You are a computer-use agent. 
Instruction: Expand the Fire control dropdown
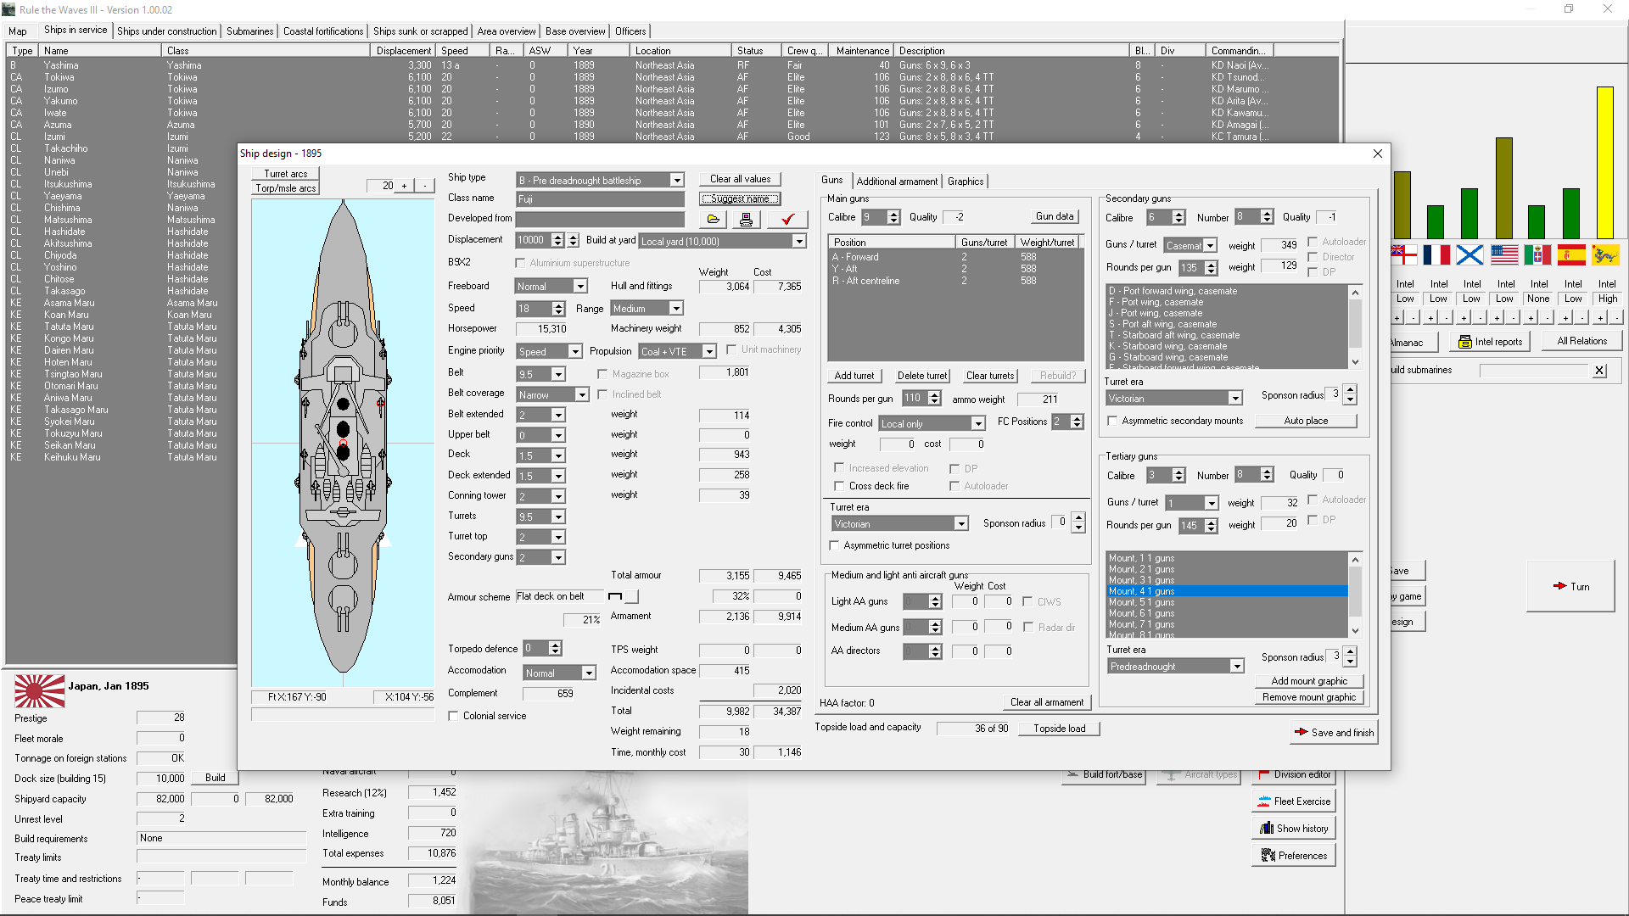pyautogui.click(x=977, y=423)
